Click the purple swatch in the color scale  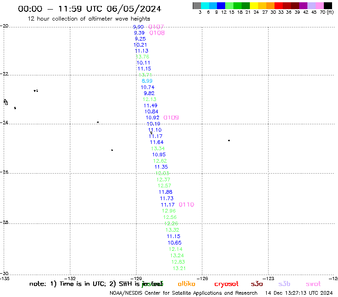[303, 5]
